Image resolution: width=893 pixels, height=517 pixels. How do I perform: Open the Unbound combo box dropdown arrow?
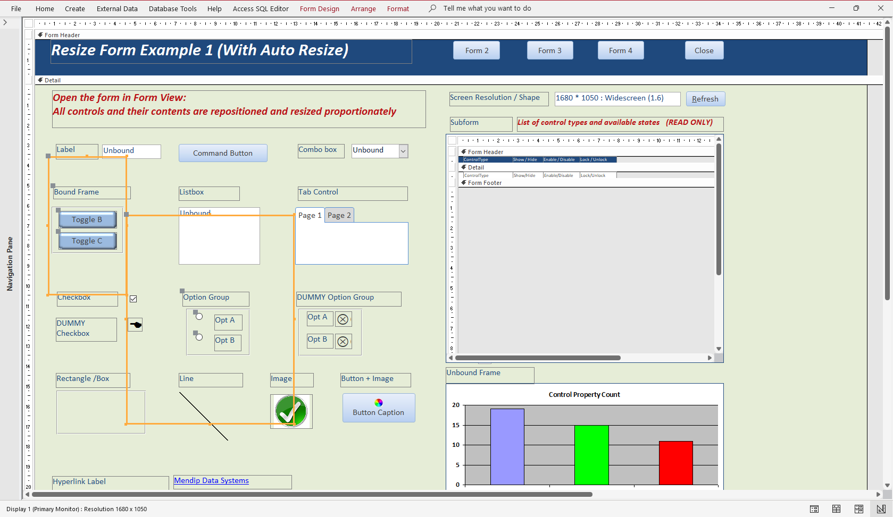point(403,151)
